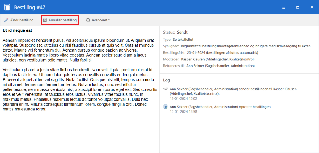Click the send icon in the first log entry
Screen dimensions: 319x153
pos(166,89)
